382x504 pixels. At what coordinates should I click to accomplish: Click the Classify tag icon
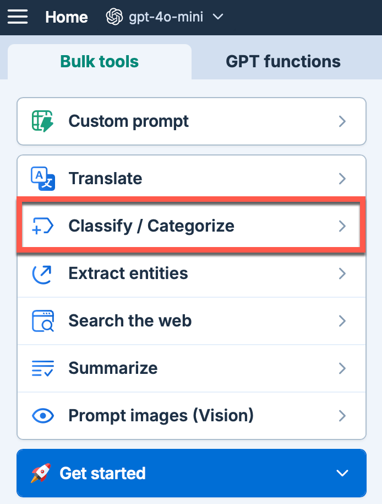(42, 226)
